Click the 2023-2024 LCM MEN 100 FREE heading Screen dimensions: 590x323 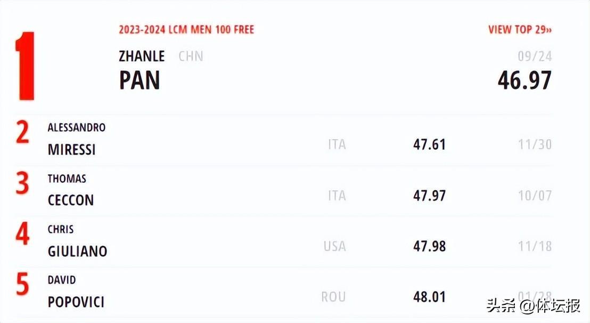[186, 29]
